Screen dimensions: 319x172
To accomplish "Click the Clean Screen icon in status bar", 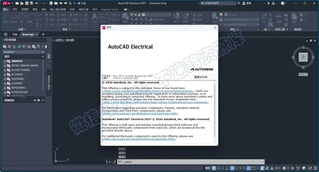I will pos(310,168).
